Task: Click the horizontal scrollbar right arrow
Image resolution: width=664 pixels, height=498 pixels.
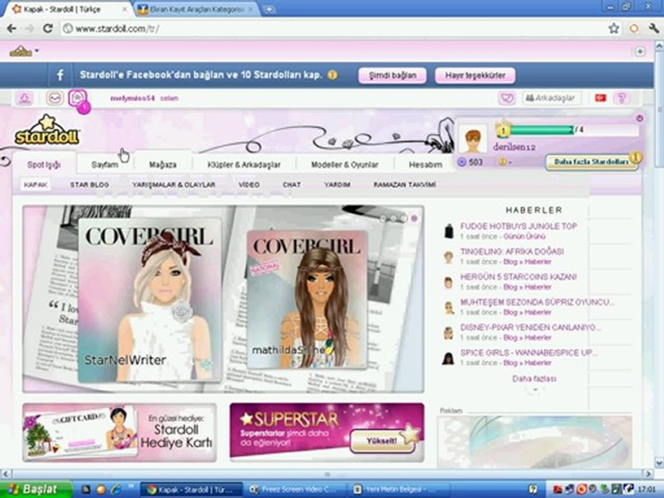Action: point(648,474)
